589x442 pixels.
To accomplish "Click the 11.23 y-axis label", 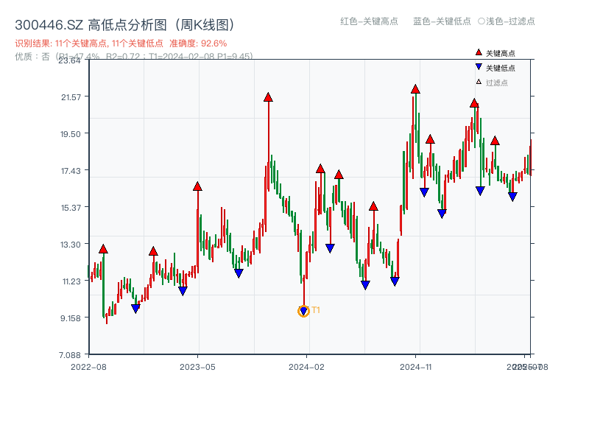I will tap(71, 281).
